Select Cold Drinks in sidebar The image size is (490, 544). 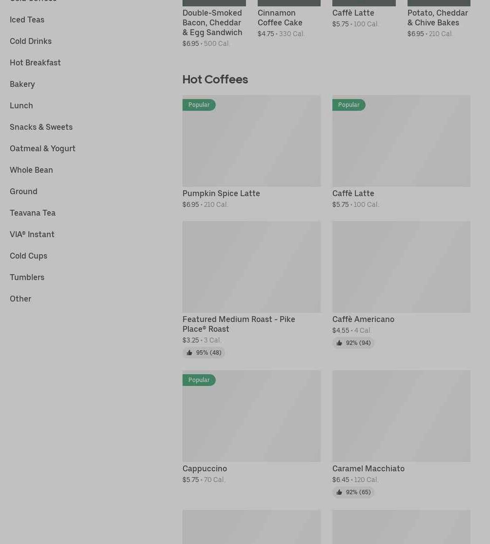tap(31, 41)
